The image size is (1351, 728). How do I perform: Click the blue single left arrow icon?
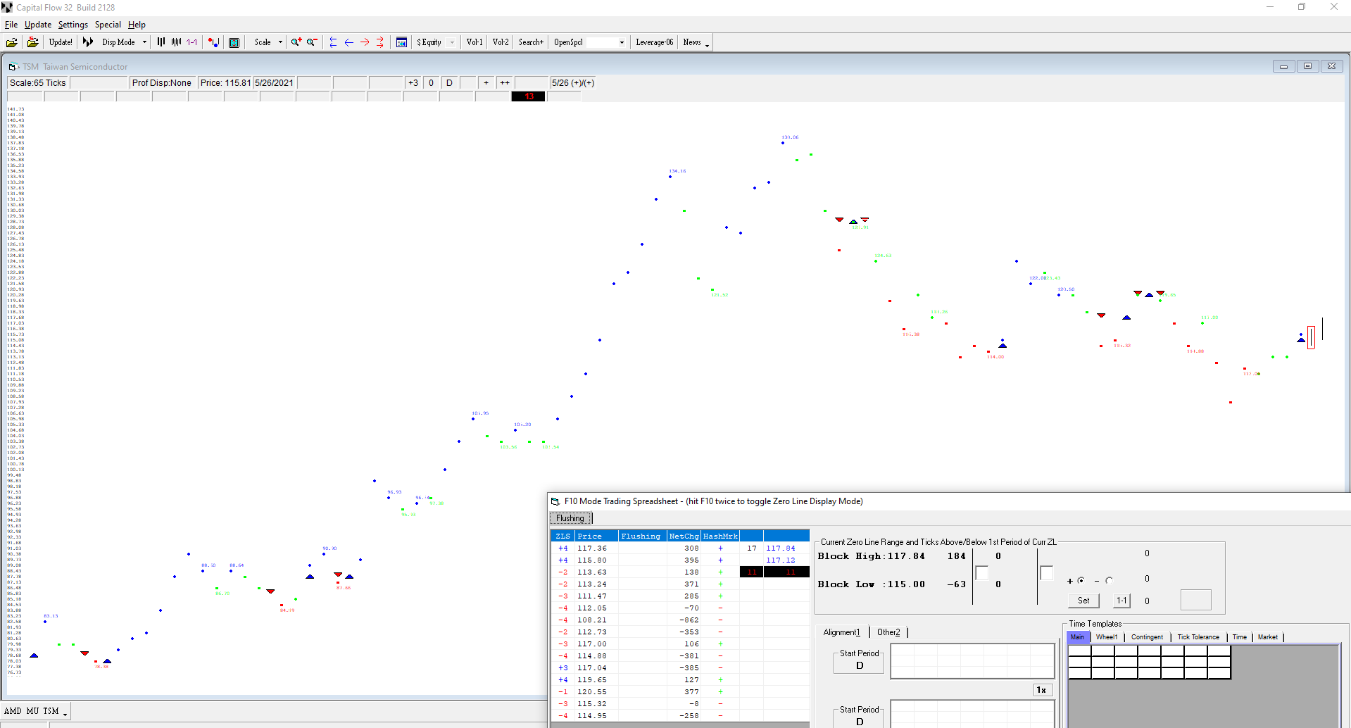coord(349,42)
